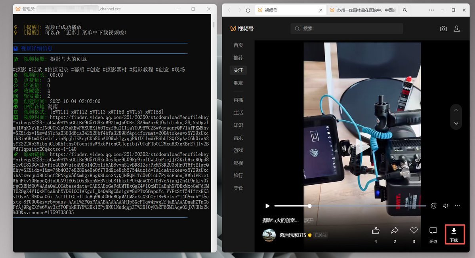Click the IP所在地 湖南 line
Image resolution: width=475 pixels, height=258 pixels.
tap(35, 107)
